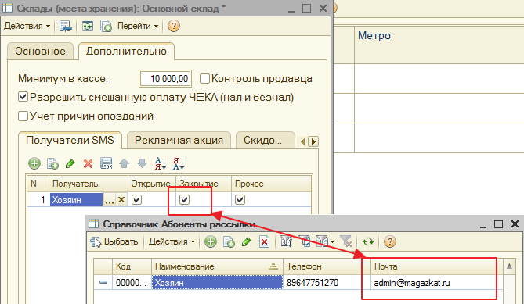Mark subscriber for deletion in Абоненты рассылки

click(x=264, y=241)
